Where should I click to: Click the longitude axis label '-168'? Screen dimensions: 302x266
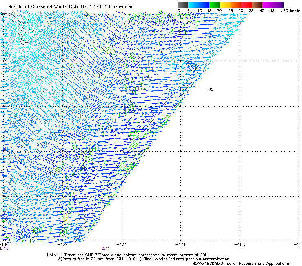[240, 245]
